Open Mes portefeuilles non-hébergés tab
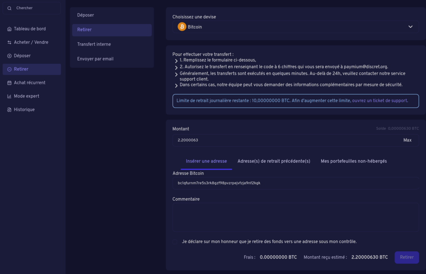 coord(354,161)
